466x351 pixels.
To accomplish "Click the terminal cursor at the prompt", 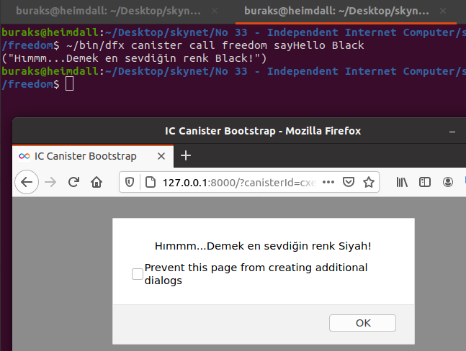I will [x=70, y=84].
